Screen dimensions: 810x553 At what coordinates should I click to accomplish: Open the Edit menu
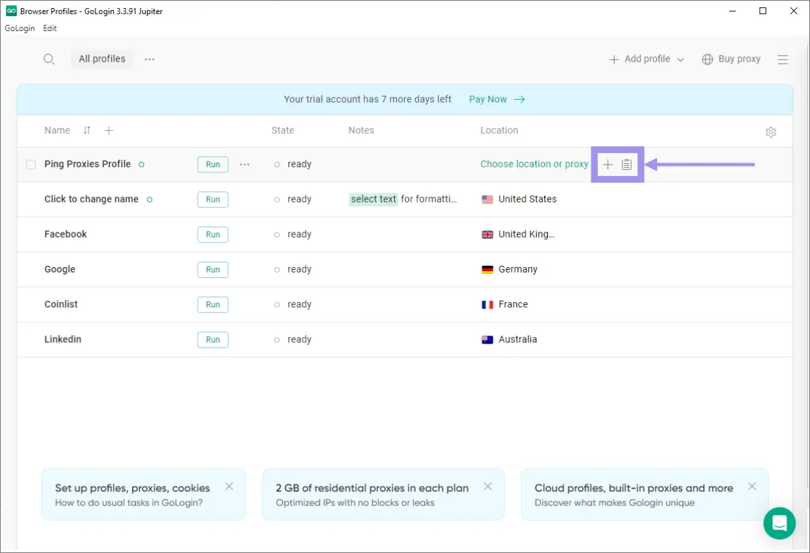[50, 28]
